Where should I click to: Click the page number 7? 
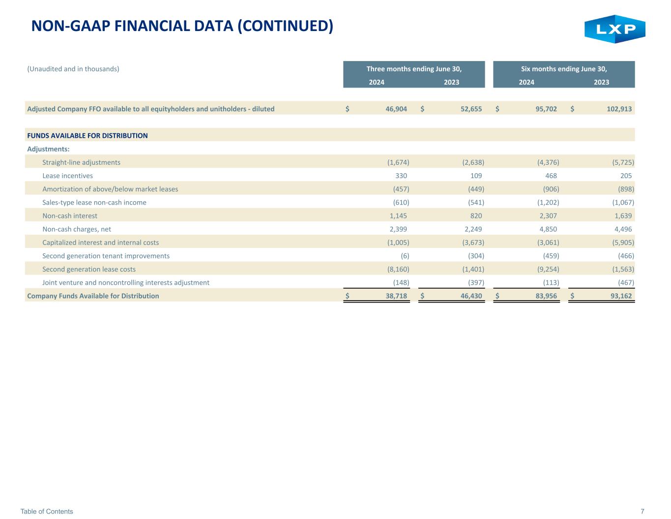(x=642, y=511)
